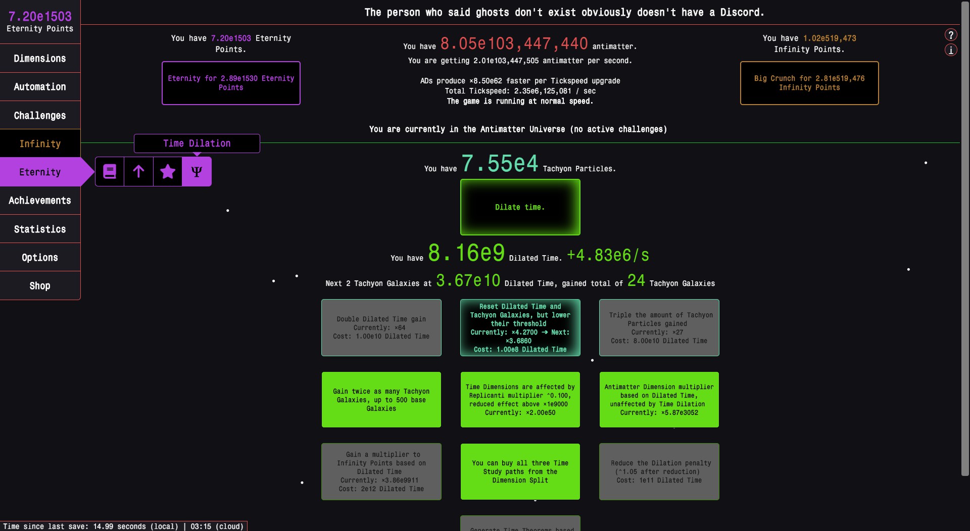Buy the Double Dilated Time gain upgrade
Viewport: 970px width, 531px height.
pos(381,327)
